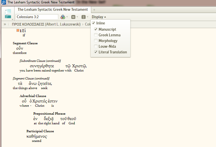The width and height of the screenshot is (216, 147).
Task: Click the orange square marker by verse 1
Action: (18, 30)
